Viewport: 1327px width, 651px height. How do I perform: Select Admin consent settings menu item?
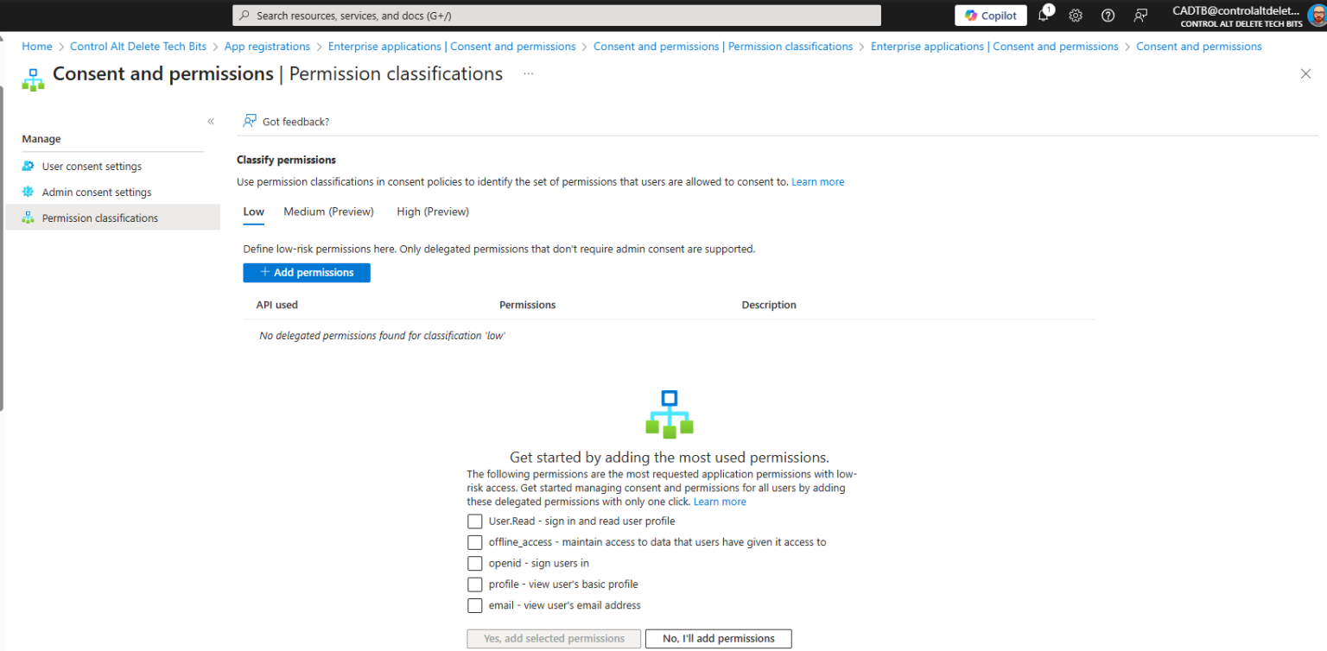[113, 192]
